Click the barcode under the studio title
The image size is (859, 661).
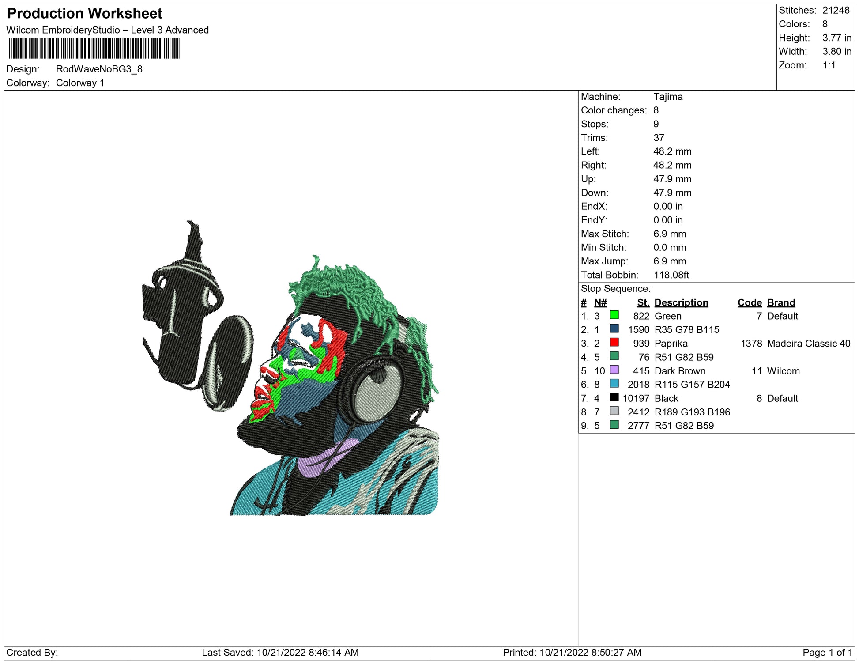(94, 49)
